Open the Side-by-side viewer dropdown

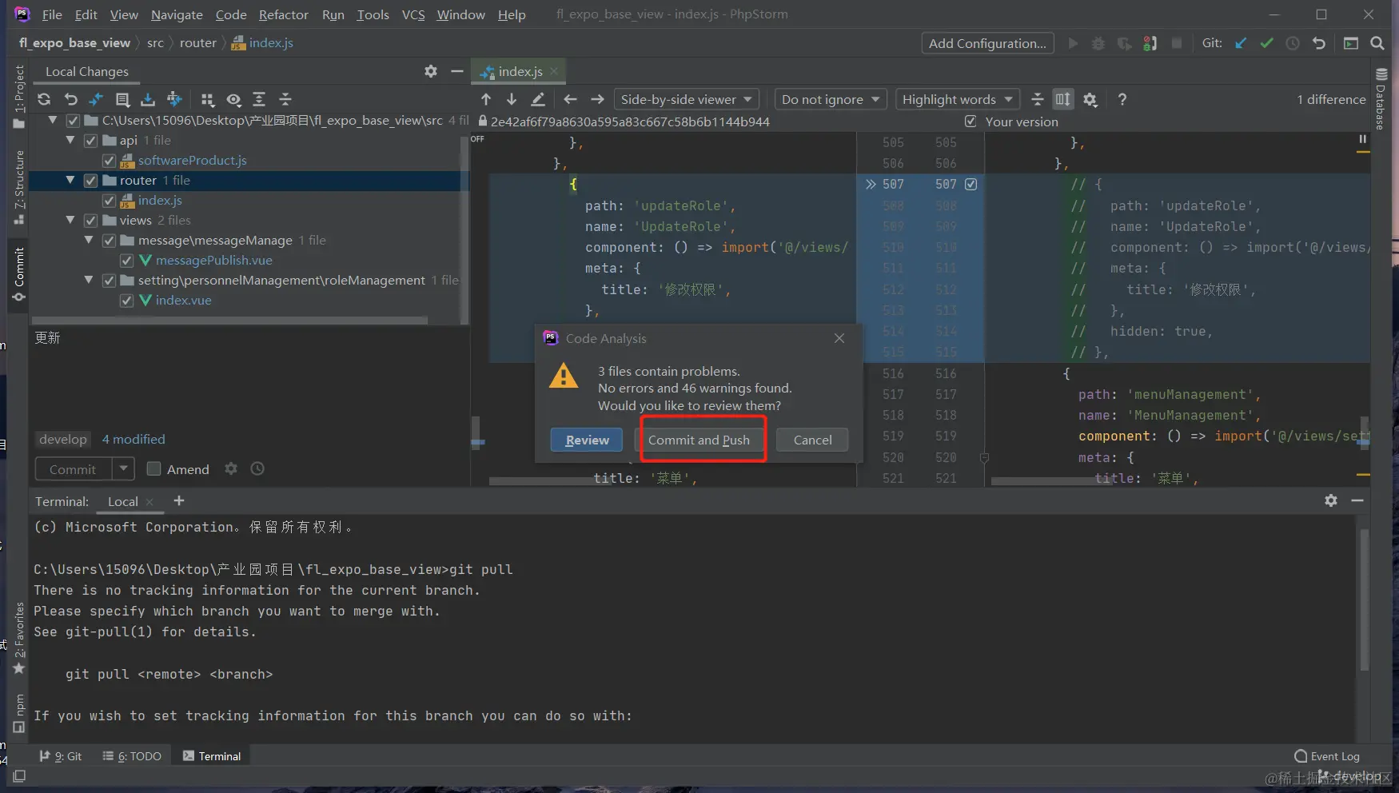pos(686,99)
